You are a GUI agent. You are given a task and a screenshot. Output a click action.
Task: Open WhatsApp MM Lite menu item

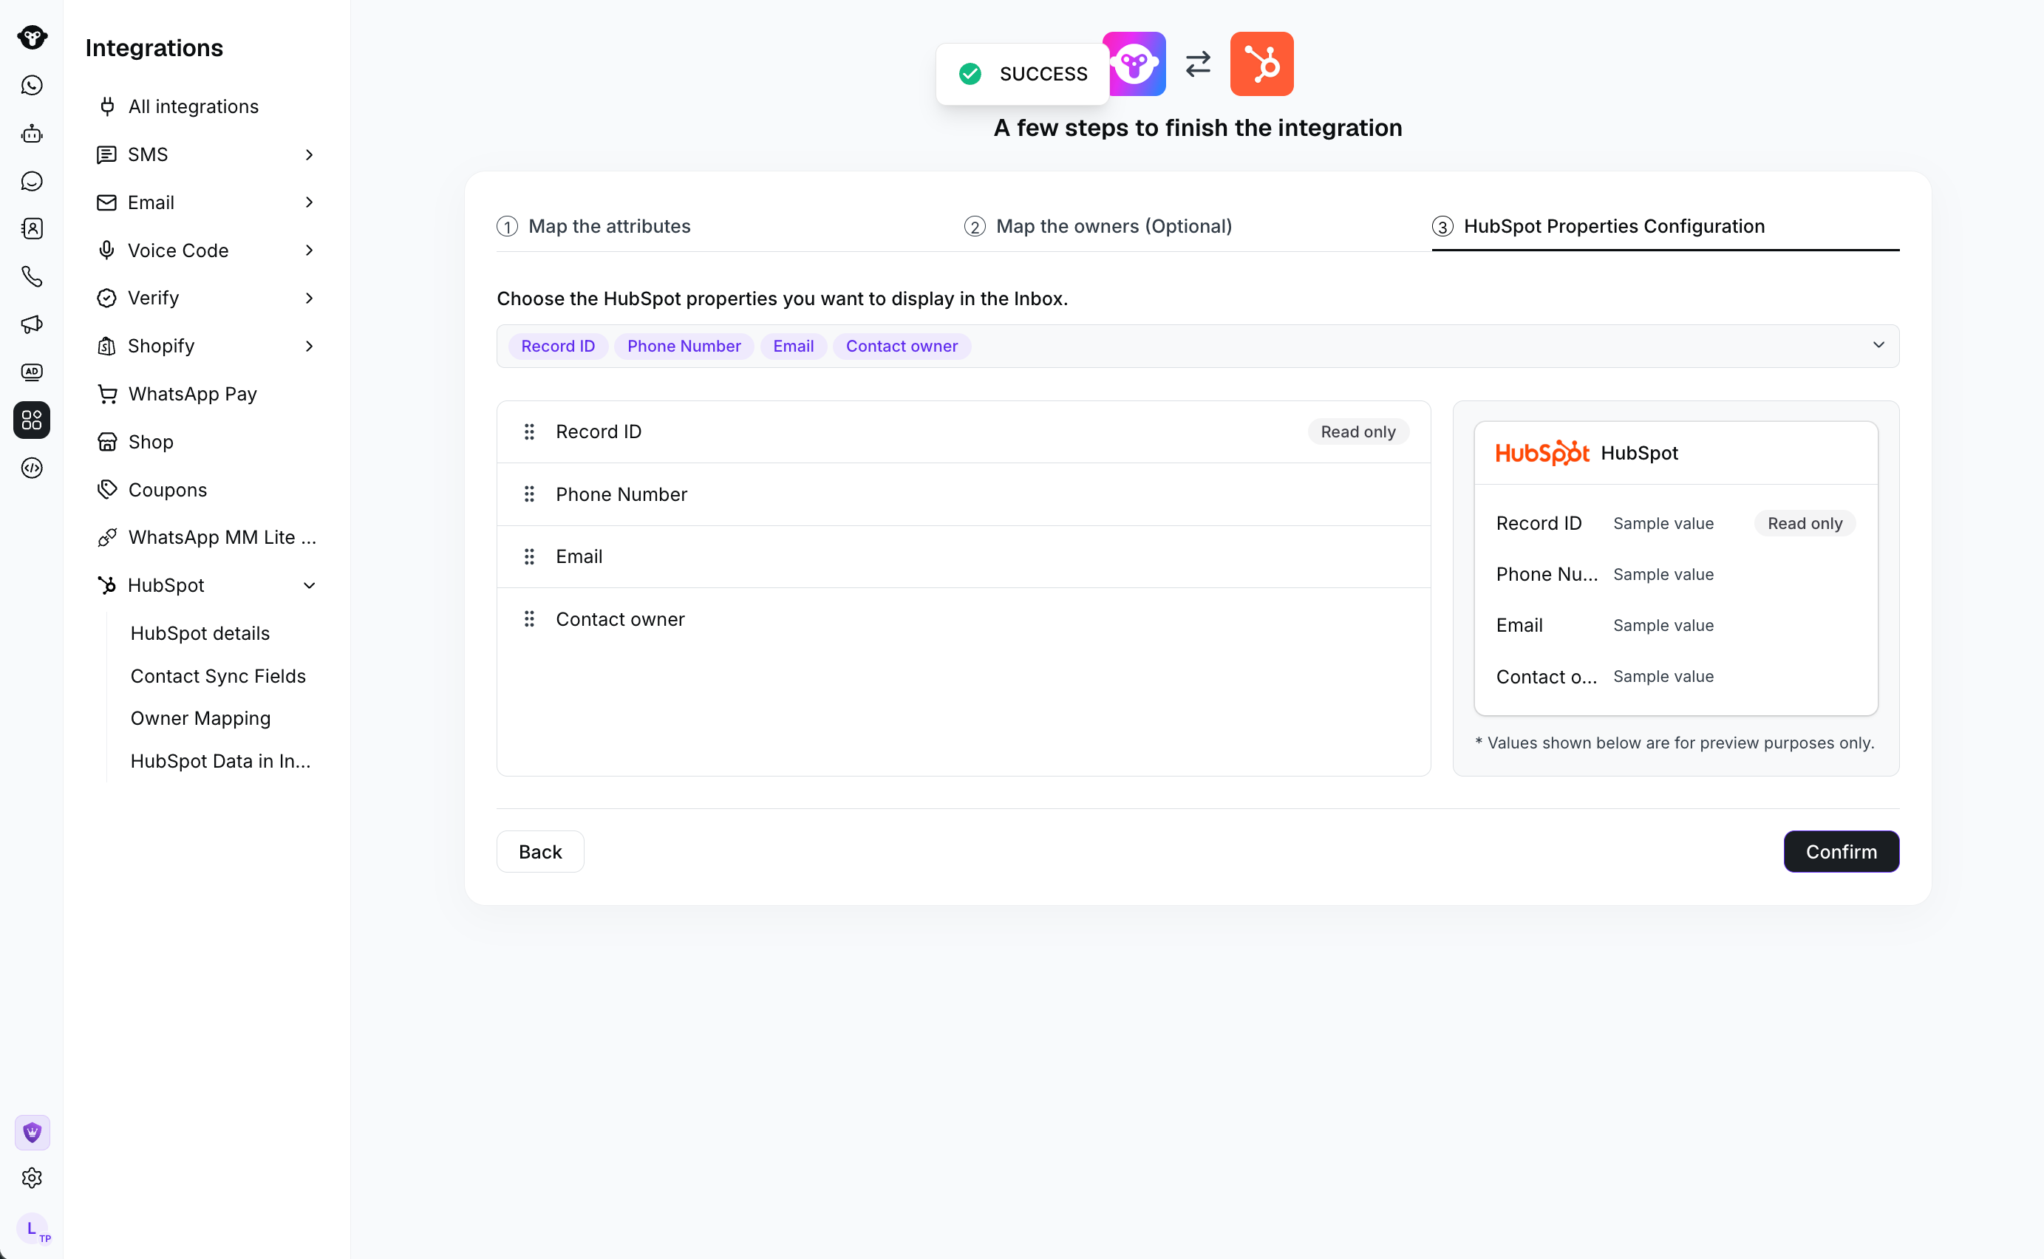click(205, 538)
